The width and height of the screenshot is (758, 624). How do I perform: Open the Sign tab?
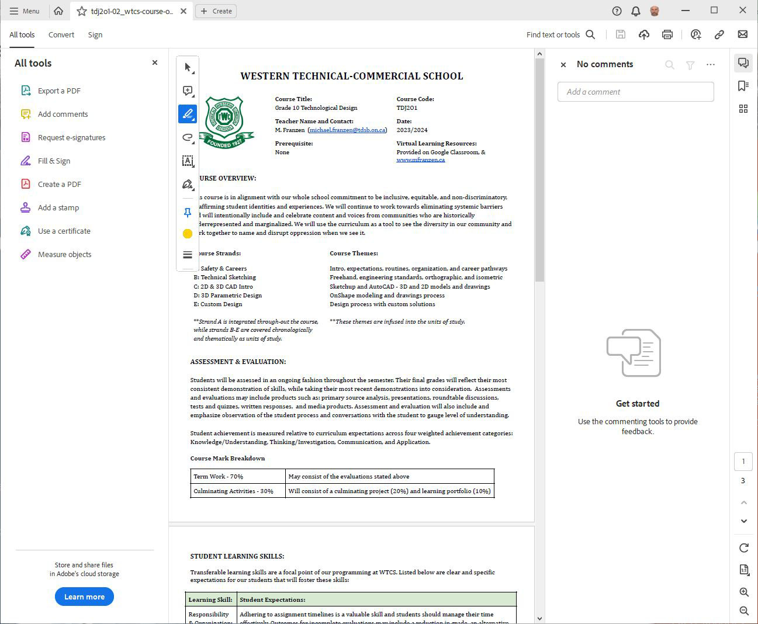point(95,35)
